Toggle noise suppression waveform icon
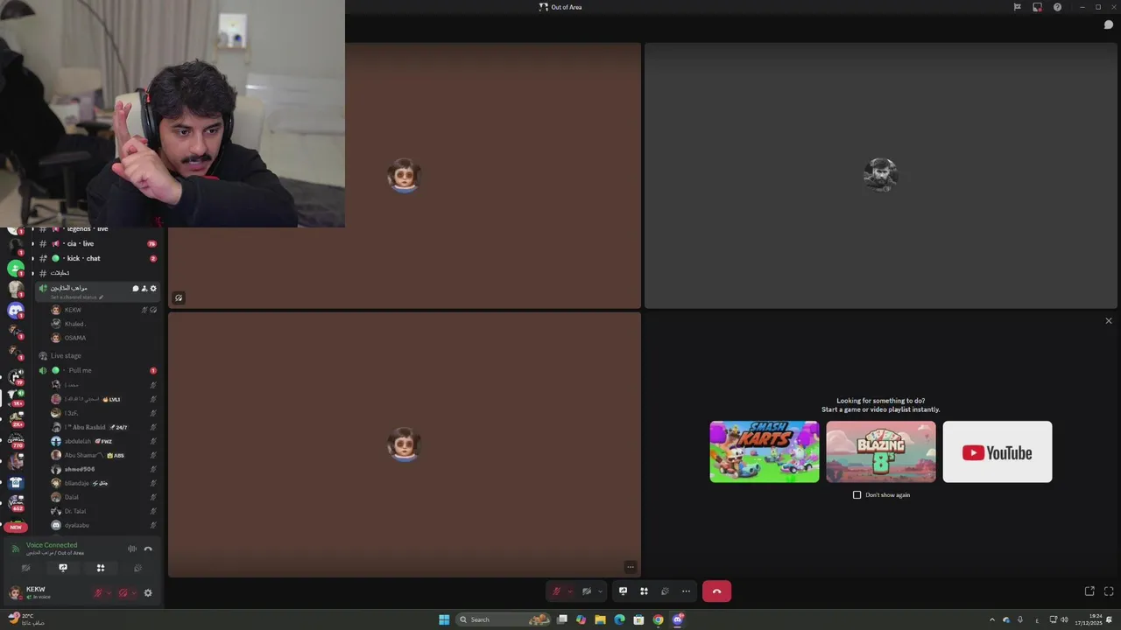Viewport: 1121px width, 630px height. pyautogui.click(x=132, y=549)
